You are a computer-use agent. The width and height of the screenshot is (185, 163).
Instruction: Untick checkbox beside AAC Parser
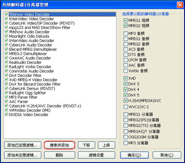click(6, 101)
